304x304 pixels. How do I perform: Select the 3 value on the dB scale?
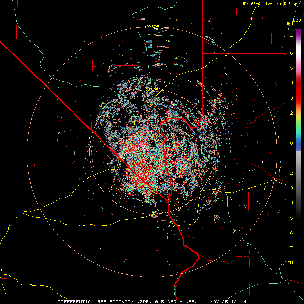click(x=292, y=98)
